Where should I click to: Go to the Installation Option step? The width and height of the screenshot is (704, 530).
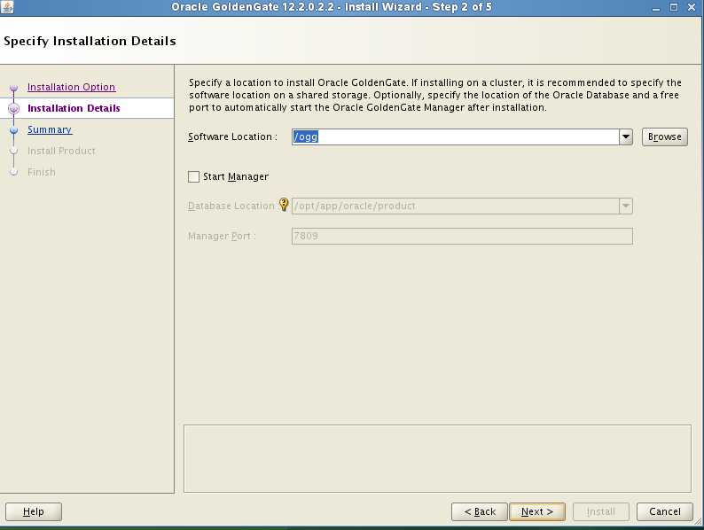pyautogui.click(x=72, y=87)
